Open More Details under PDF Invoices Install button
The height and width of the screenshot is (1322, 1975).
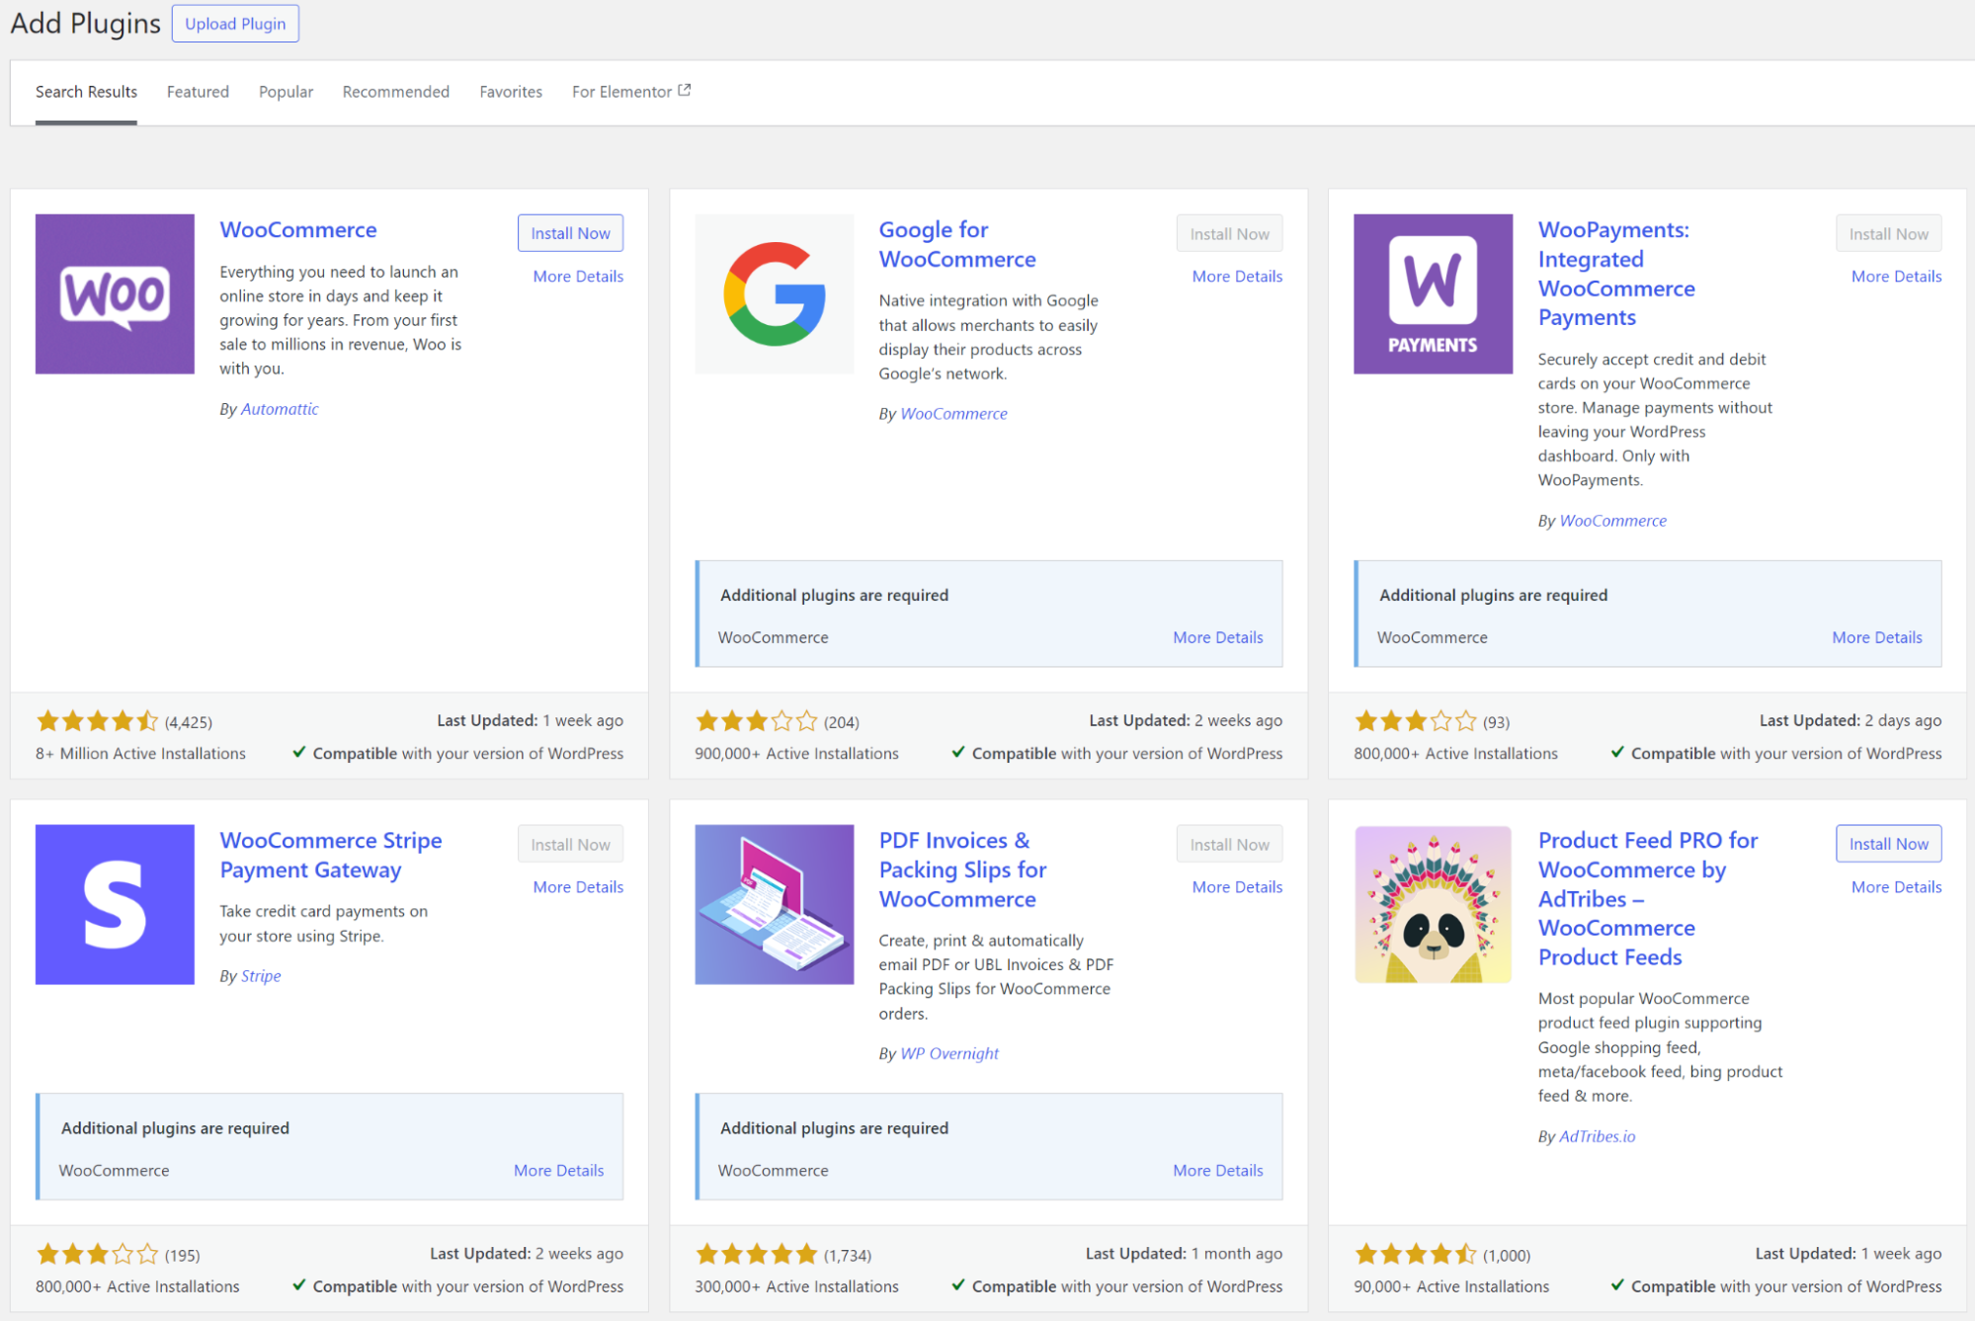coord(1237,887)
